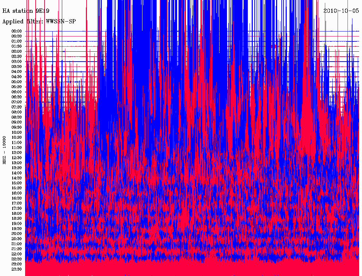Click the 15:00 time label
362x276 pixels.
coord(17,183)
